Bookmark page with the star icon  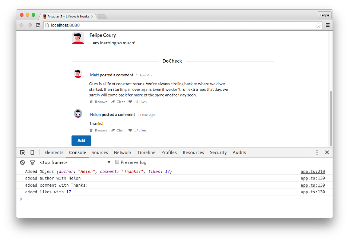point(318,25)
